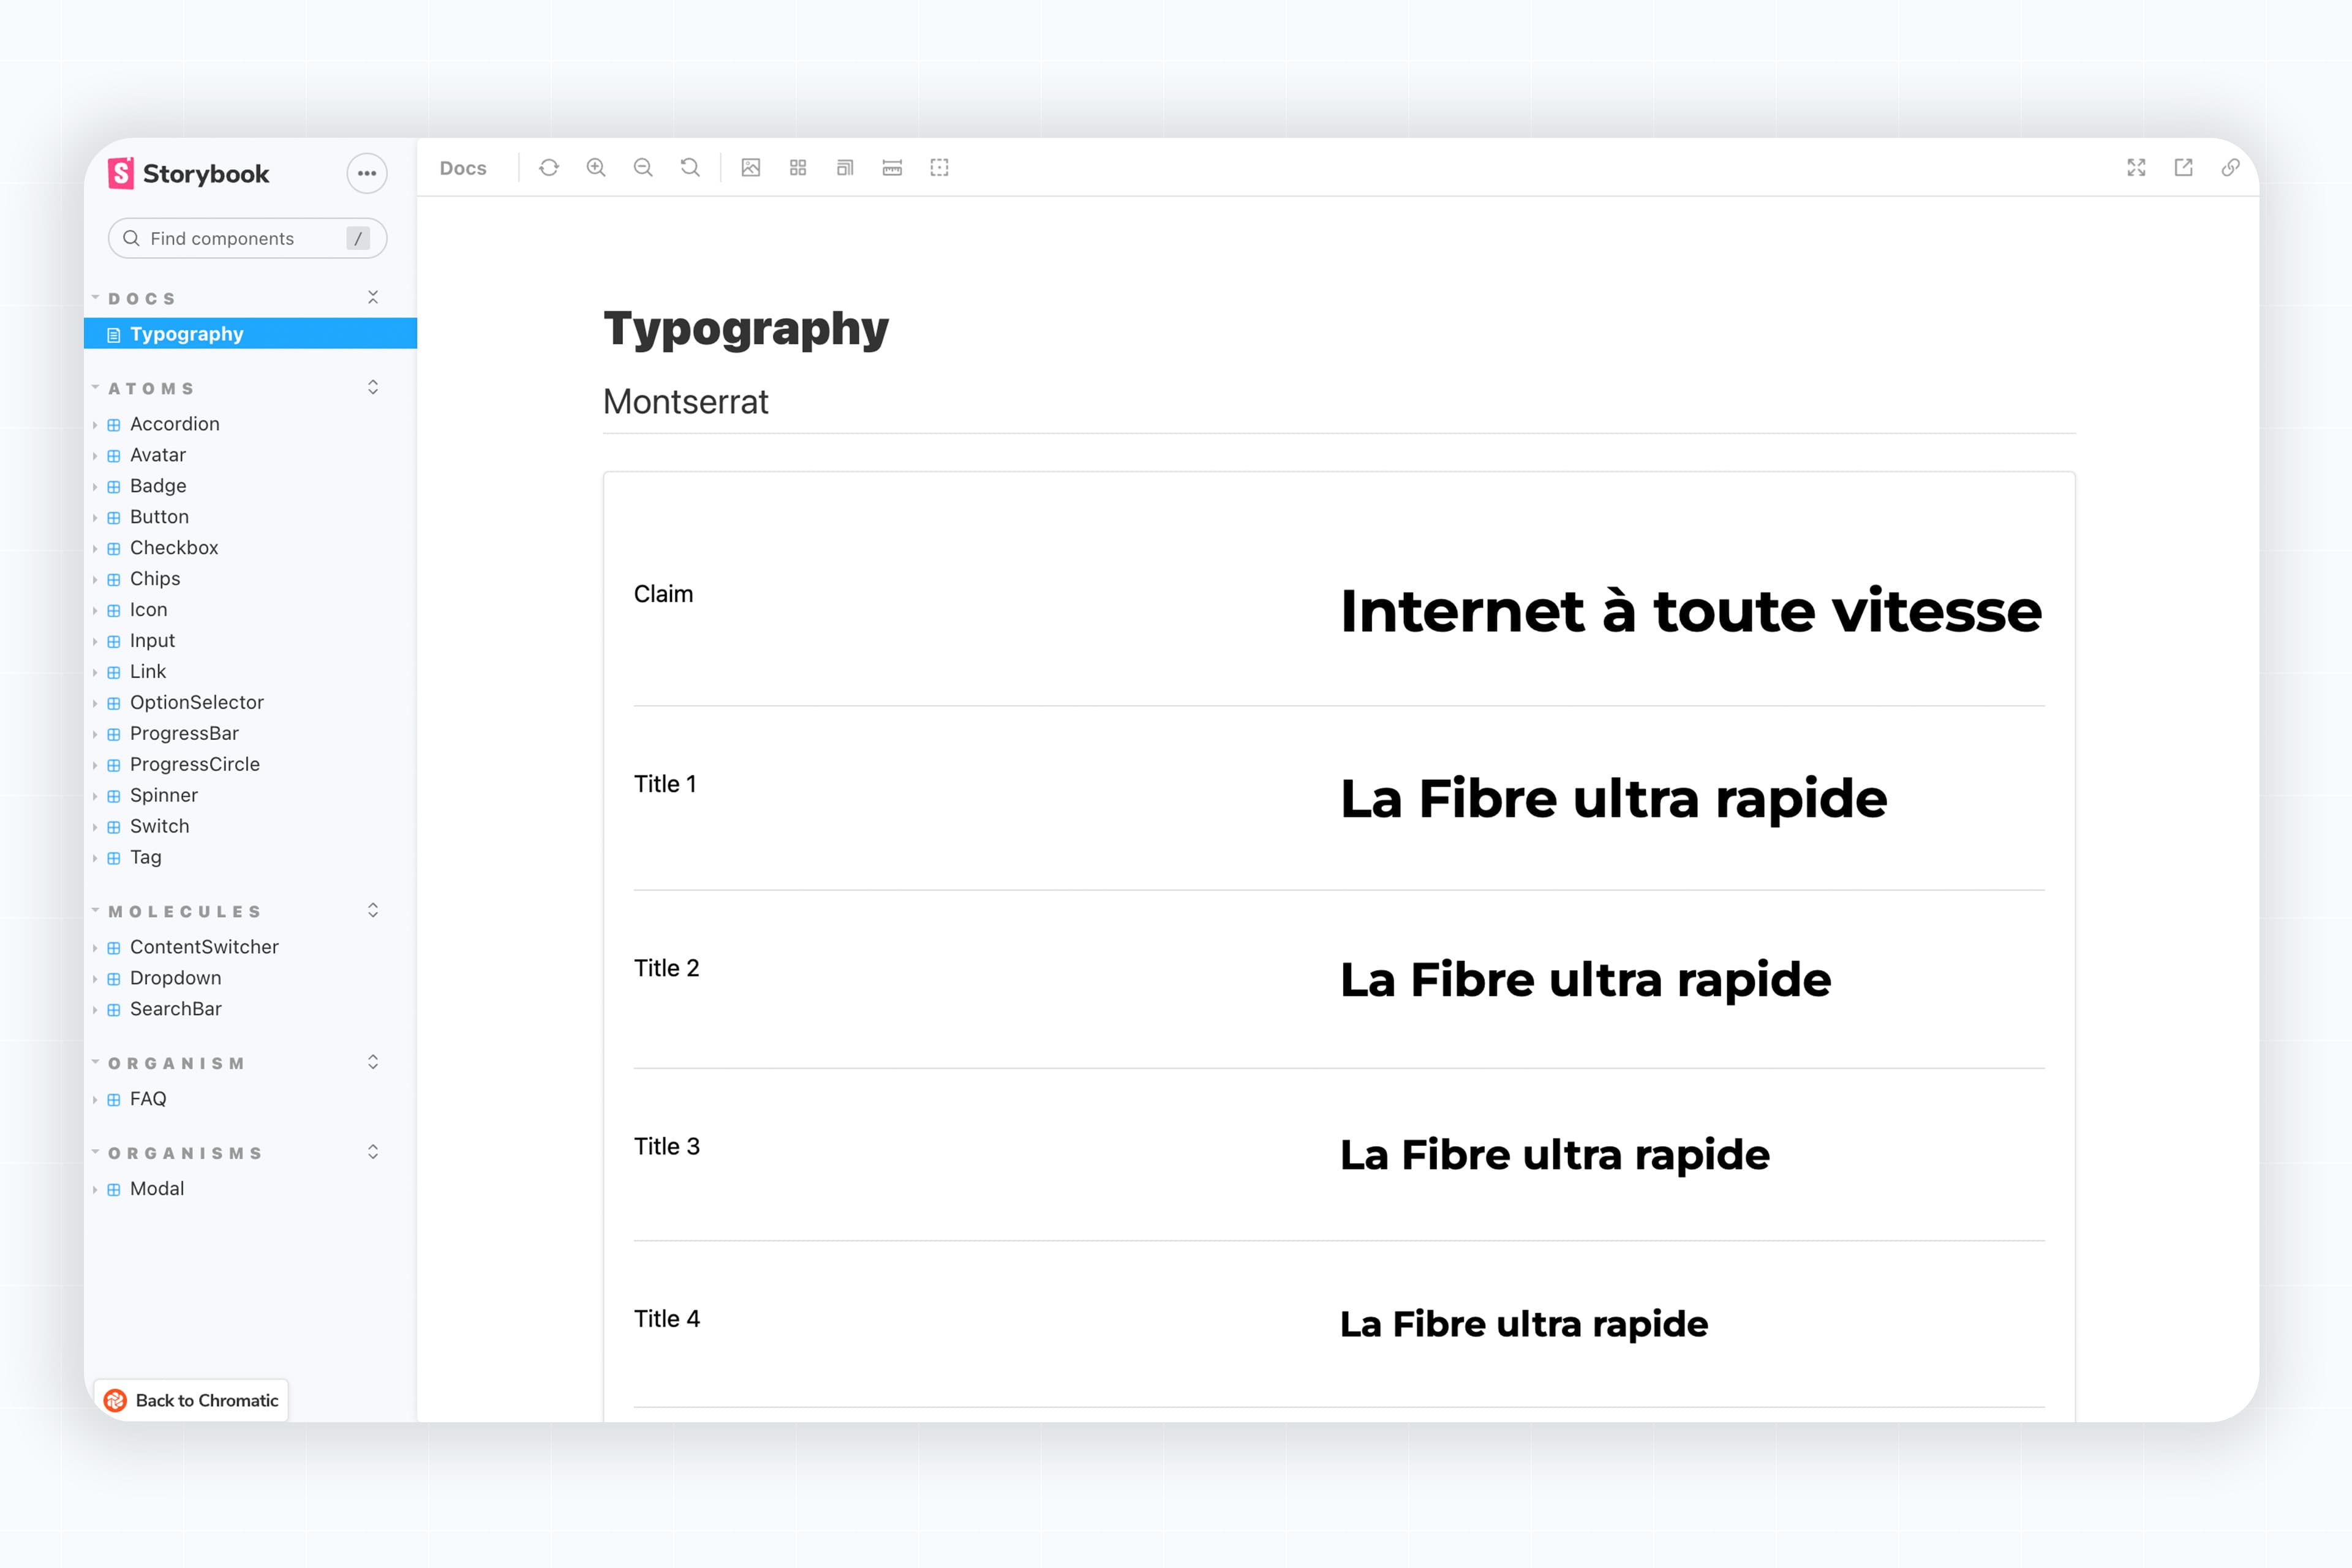Image resolution: width=2352 pixels, height=1568 pixels.
Task: Collapse the DOCS sidebar section
Action: point(141,299)
